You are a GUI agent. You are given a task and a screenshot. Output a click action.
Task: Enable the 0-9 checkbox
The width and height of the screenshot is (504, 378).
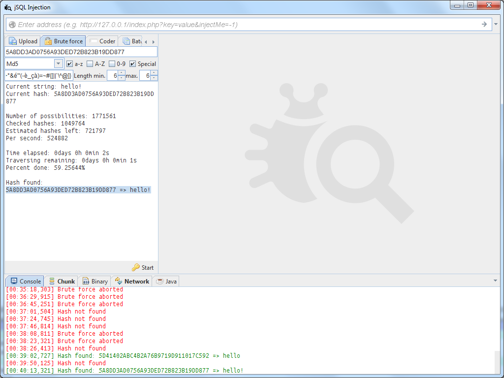(x=112, y=63)
